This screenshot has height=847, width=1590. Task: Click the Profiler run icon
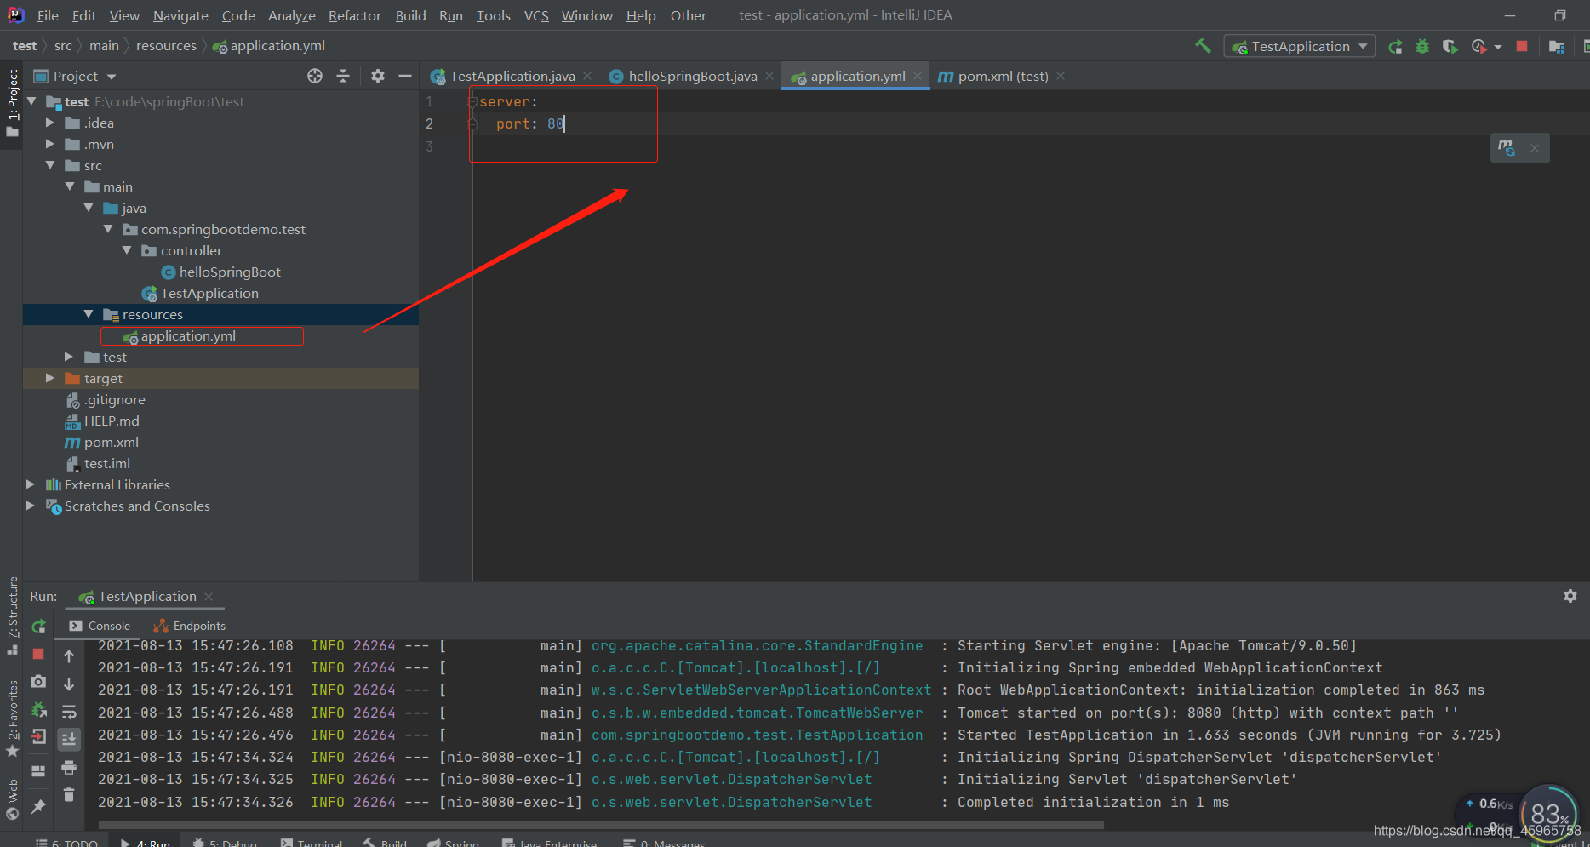pyautogui.click(x=1478, y=47)
